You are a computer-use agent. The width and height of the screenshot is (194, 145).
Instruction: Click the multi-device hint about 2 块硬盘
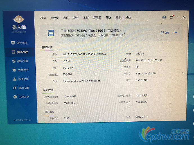click(92, 35)
